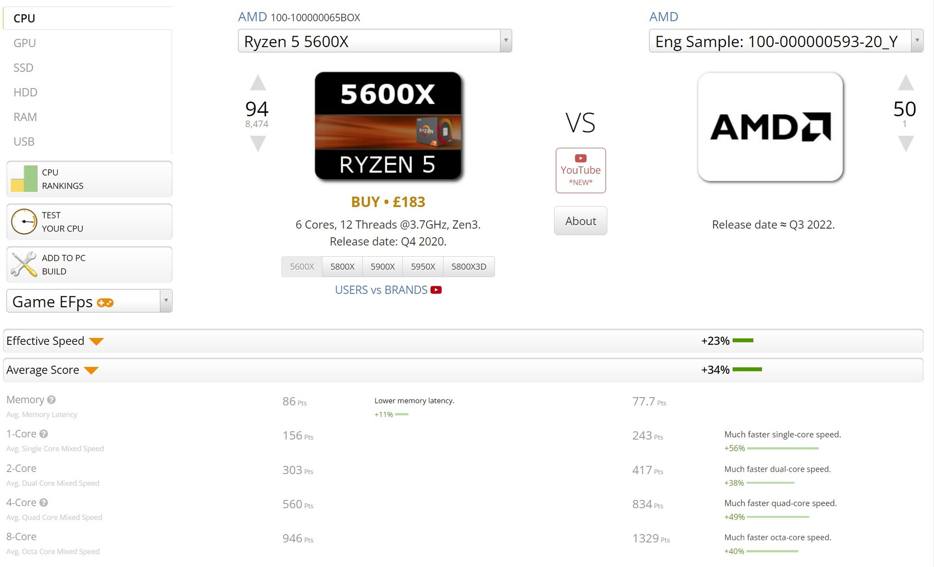934x567 pixels.
Task: Collapse the Average Score section
Action: pyautogui.click(x=91, y=371)
